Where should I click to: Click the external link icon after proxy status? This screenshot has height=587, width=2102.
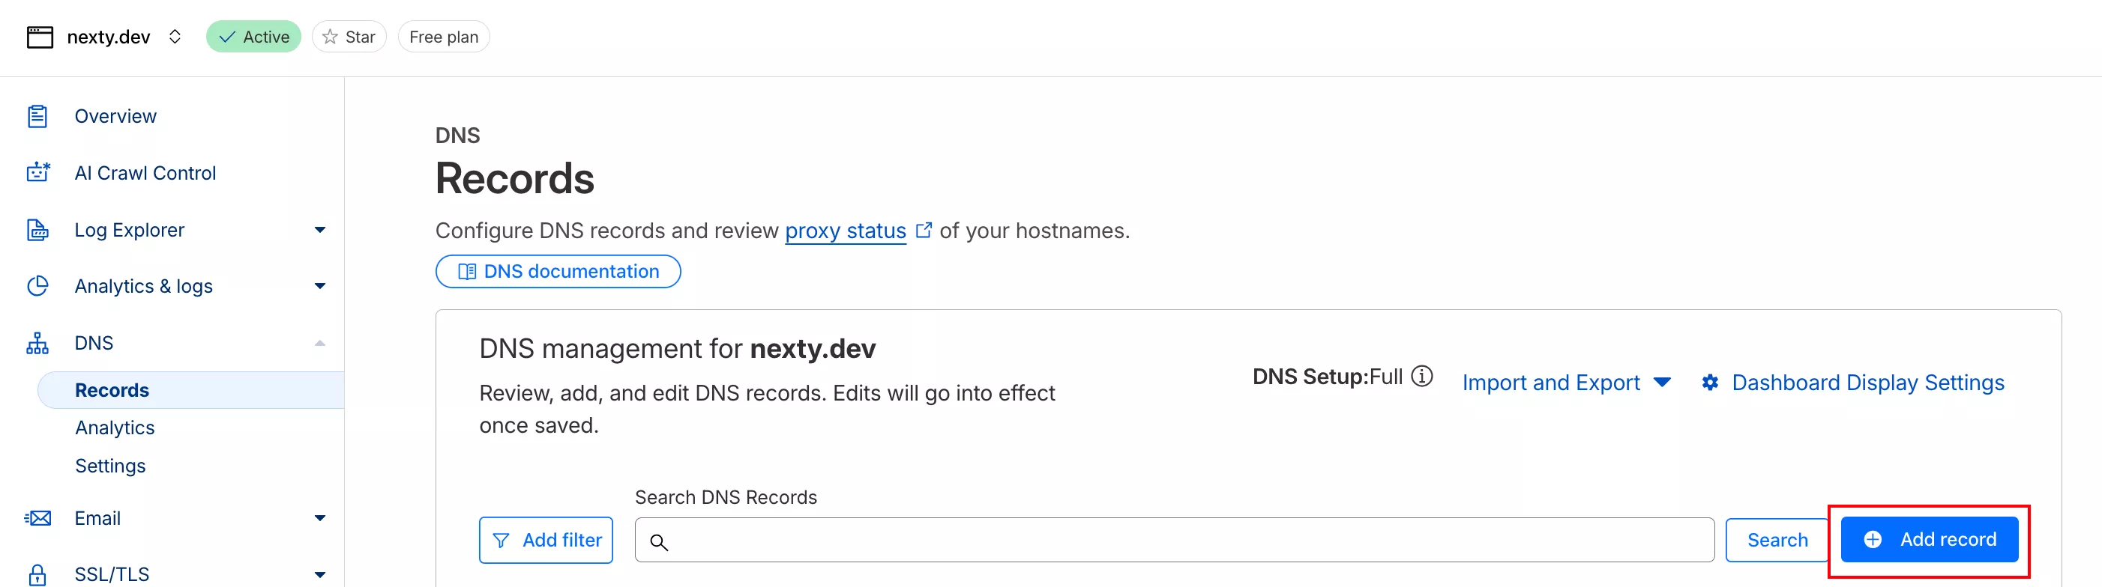924,230
